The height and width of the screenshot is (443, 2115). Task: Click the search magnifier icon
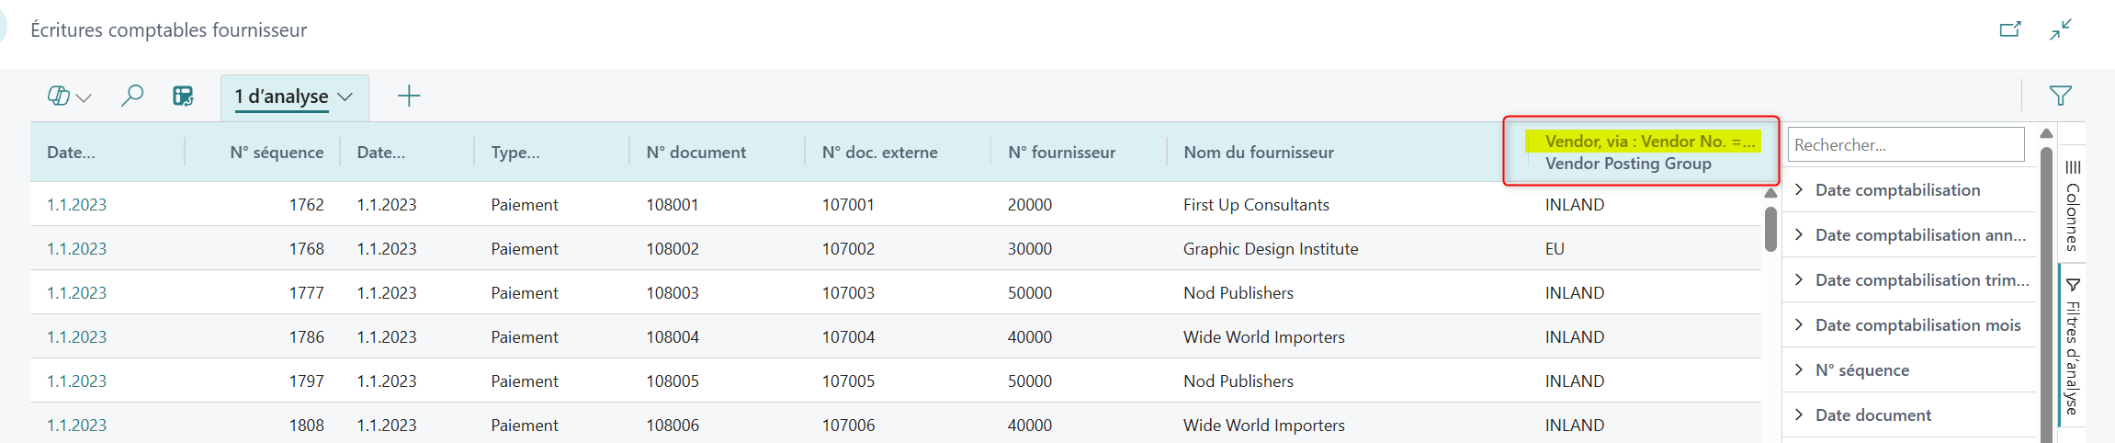point(132,96)
